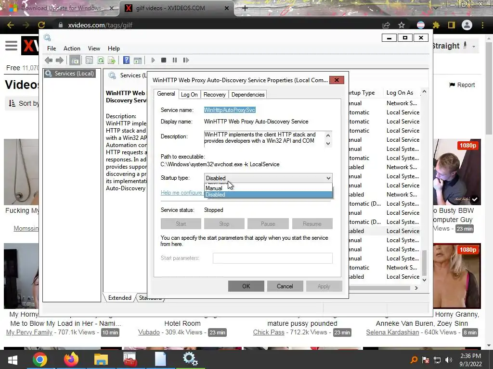Click the Back arrow in Services toolbar
The height and width of the screenshot is (369, 493).
(x=49, y=60)
